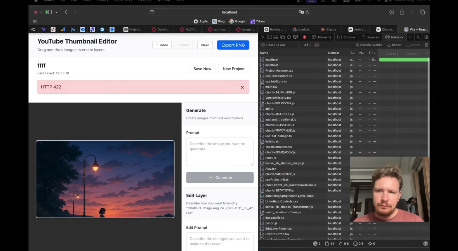The height and width of the screenshot is (251, 458).
Task: Click the Prompt description text area
Action: (220, 152)
